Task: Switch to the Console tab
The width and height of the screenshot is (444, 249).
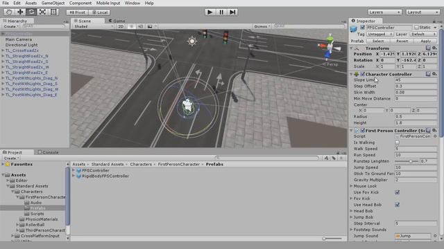Action: coord(48,152)
